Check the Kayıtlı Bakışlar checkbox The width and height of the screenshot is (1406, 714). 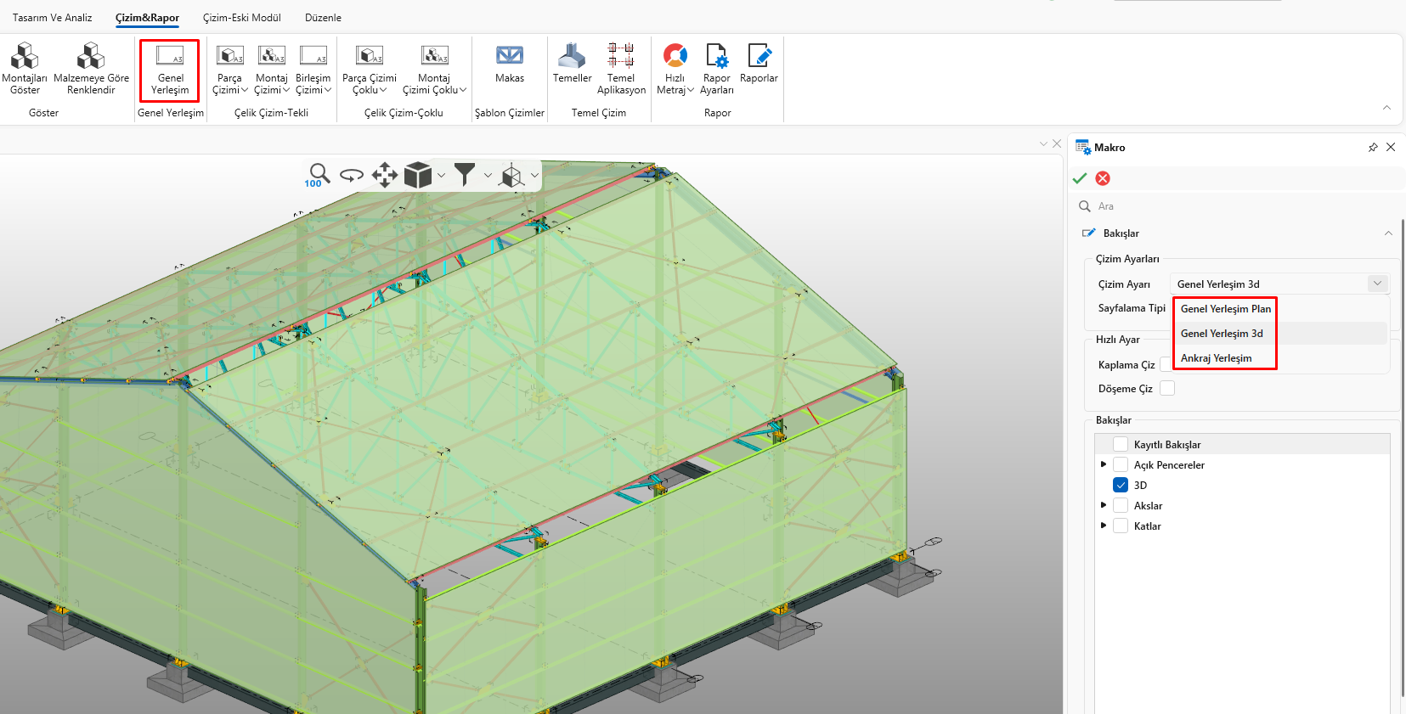pyautogui.click(x=1121, y=445)
